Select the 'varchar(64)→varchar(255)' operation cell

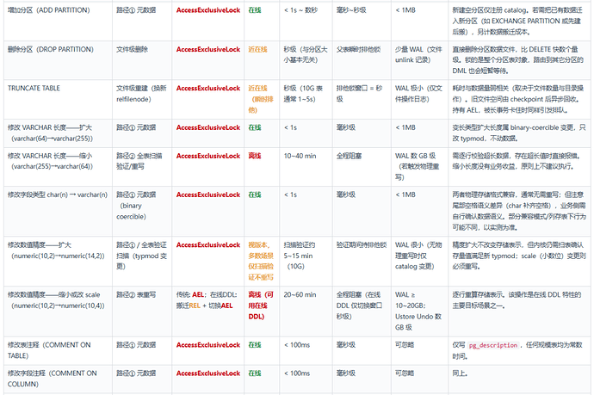click(58, 133)
